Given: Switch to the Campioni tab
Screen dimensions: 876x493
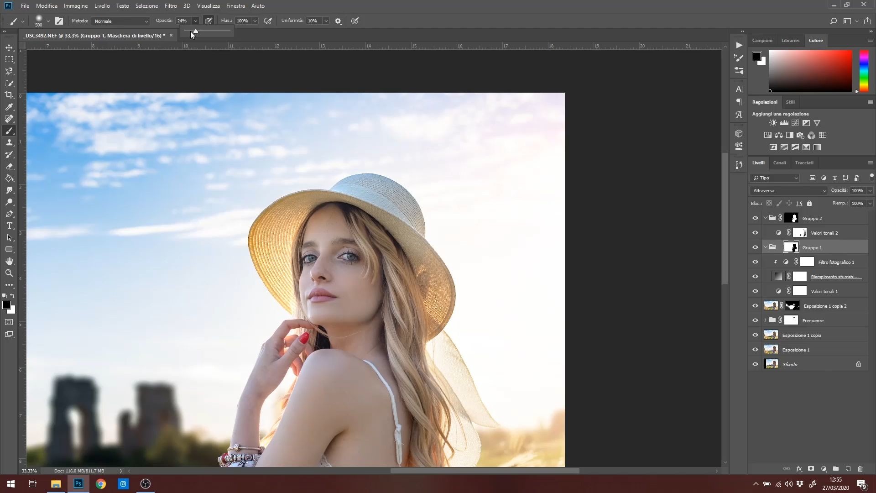Looking at the screenshot, I should [762, 41].
